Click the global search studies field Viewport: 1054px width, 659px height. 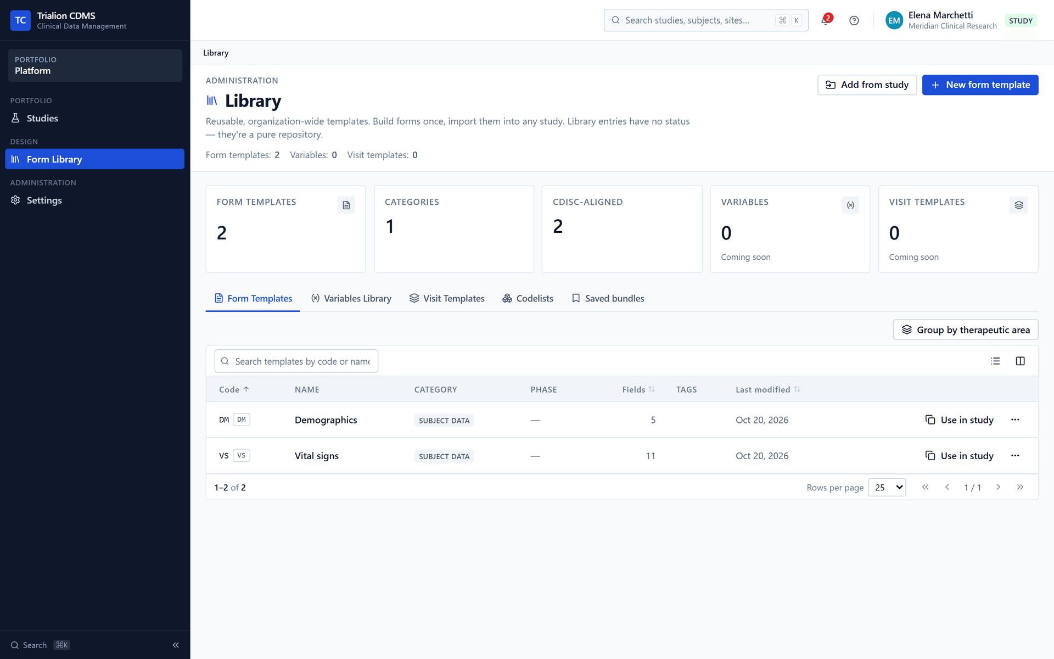pos(705,20)
